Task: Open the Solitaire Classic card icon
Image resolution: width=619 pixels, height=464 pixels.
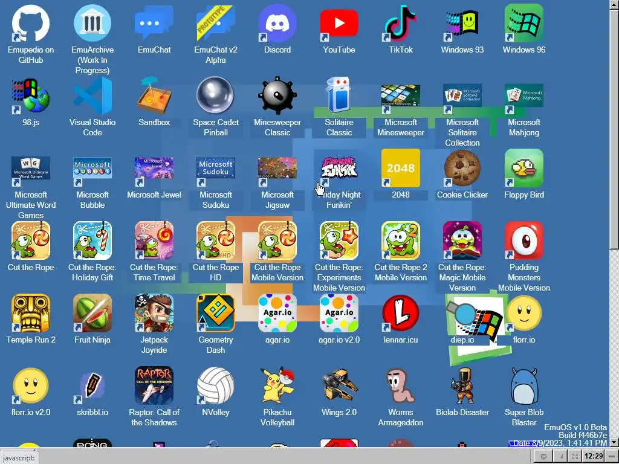Action: point(339,95)
